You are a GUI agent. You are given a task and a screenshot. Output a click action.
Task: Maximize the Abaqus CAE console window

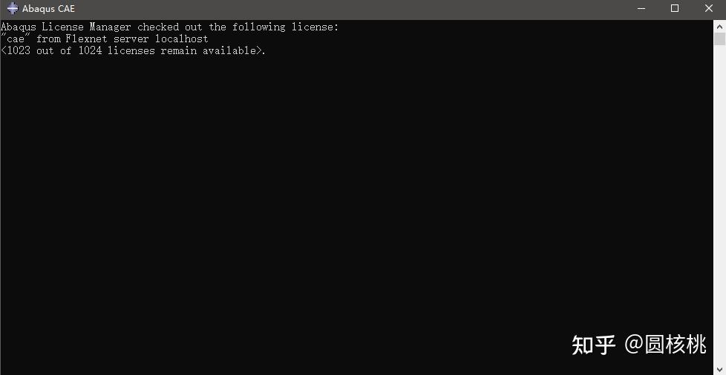pyautogui.click(x=675, y=8)
